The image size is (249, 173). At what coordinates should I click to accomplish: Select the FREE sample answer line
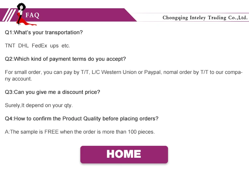pos(80,132)
